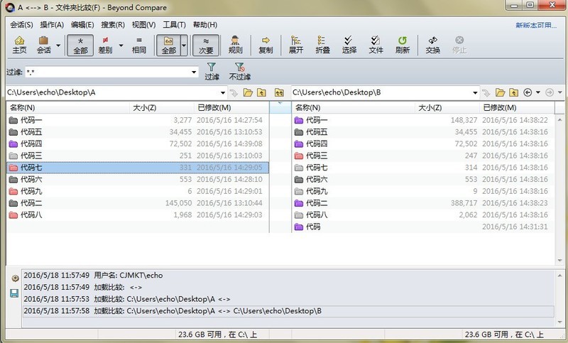Viewport: 568px width, 343px height.
Task: Toggle the Show All (全部) star button
Action: [80, 45]
